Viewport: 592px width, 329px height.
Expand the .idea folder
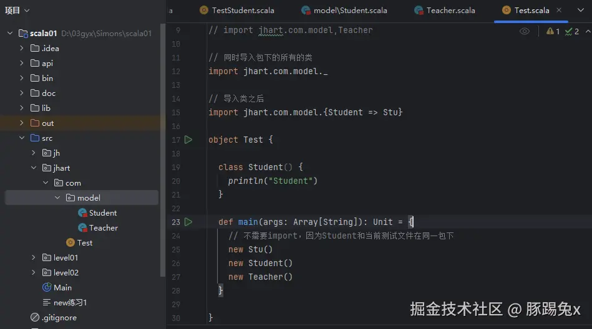pyautogui.click(x=21, y=49)
